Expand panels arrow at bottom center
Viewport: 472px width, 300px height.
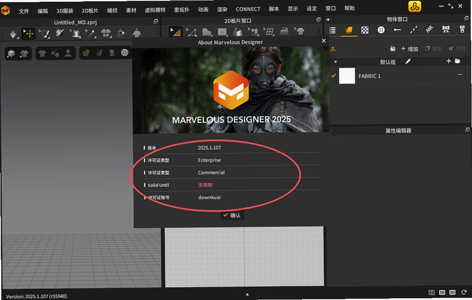[x=247, y=295]
